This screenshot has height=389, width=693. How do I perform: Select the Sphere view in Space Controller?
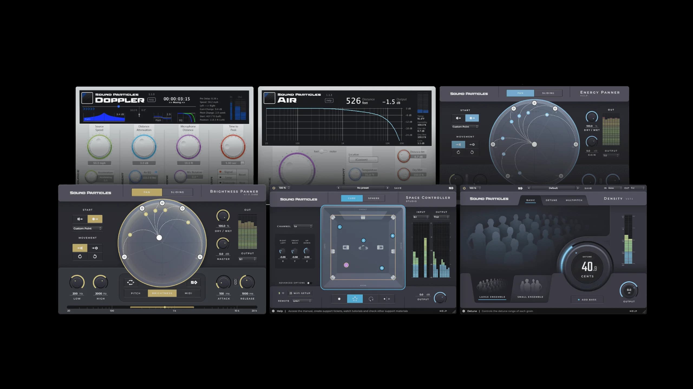(374, 198)
